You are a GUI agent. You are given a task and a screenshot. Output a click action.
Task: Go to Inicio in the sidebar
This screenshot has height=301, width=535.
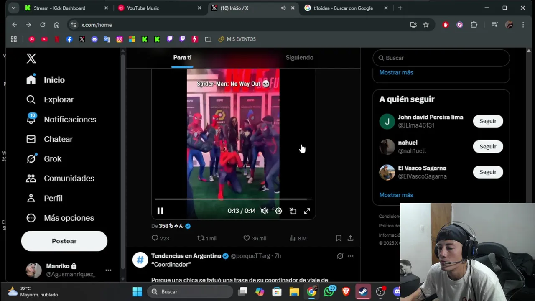tap(46, 80)
